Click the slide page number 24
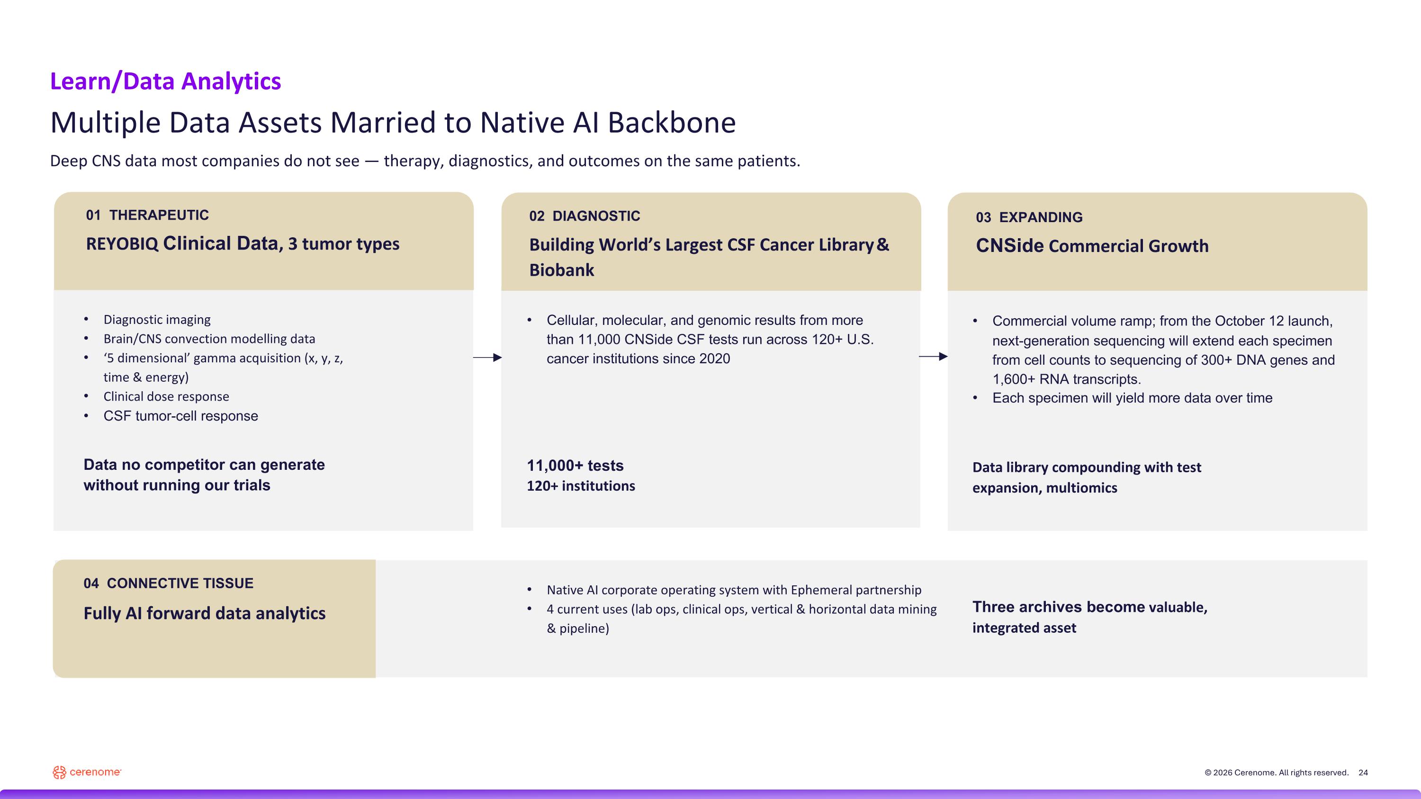1421x799 pixels. coord(1363,772)
